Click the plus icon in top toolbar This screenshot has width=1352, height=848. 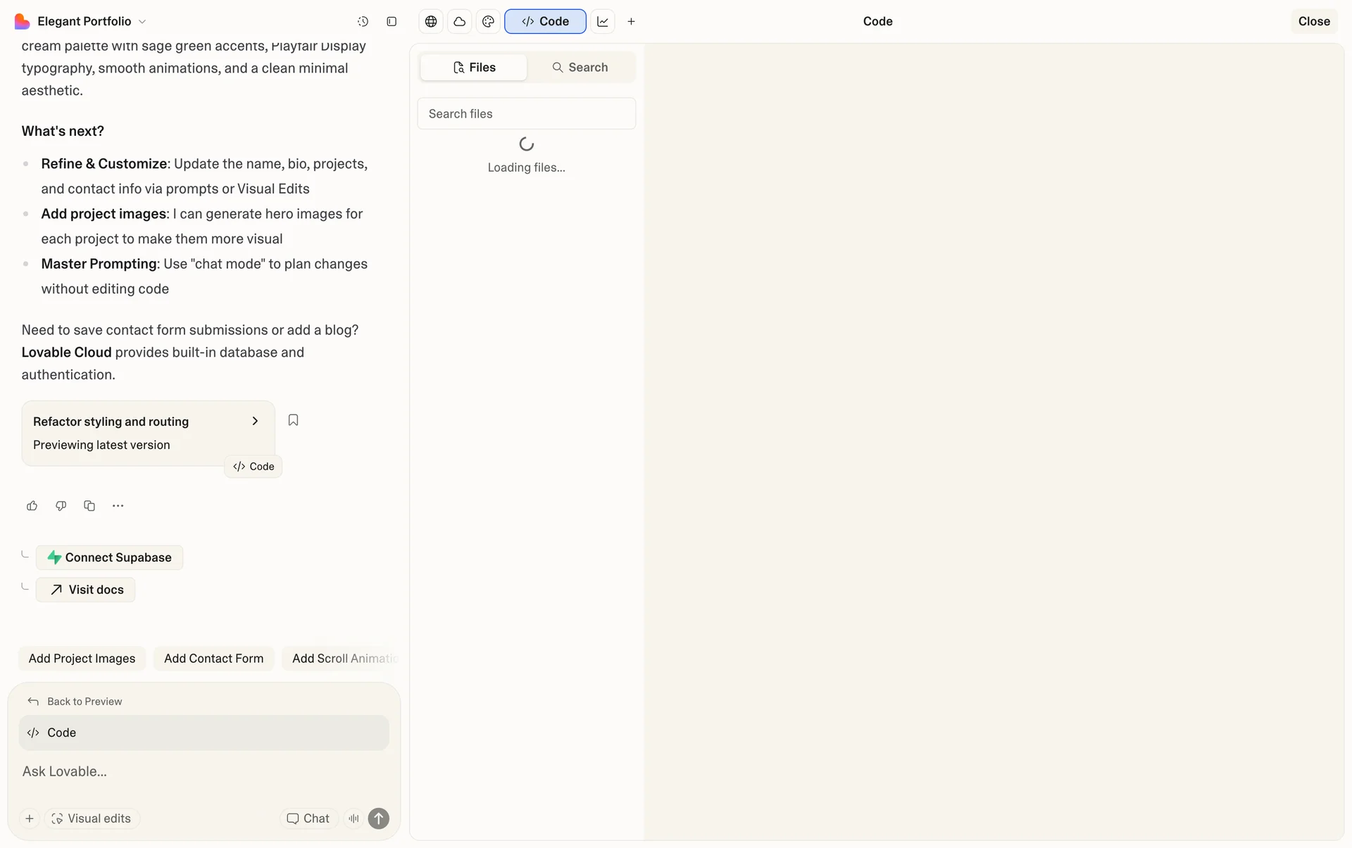tap(631, 22)
